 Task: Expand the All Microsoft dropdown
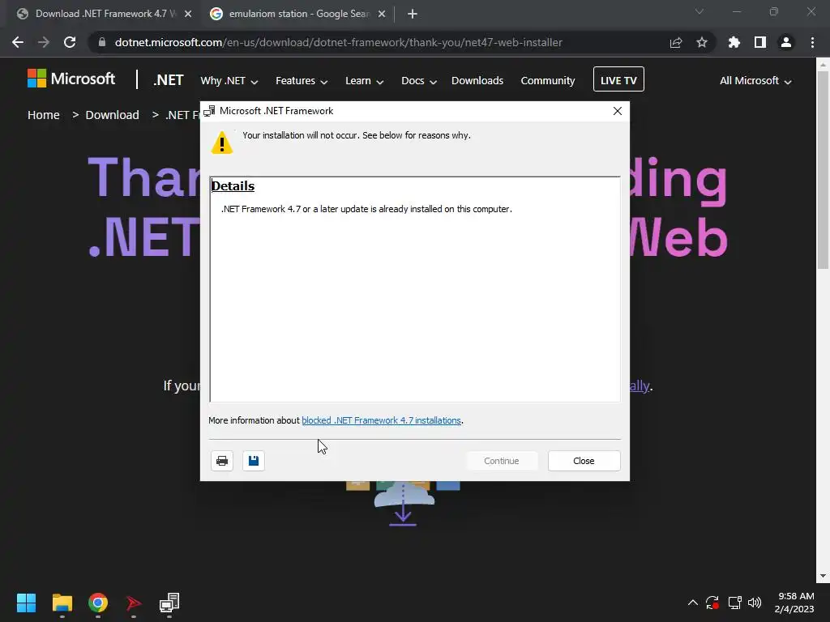tap(755, 80)
